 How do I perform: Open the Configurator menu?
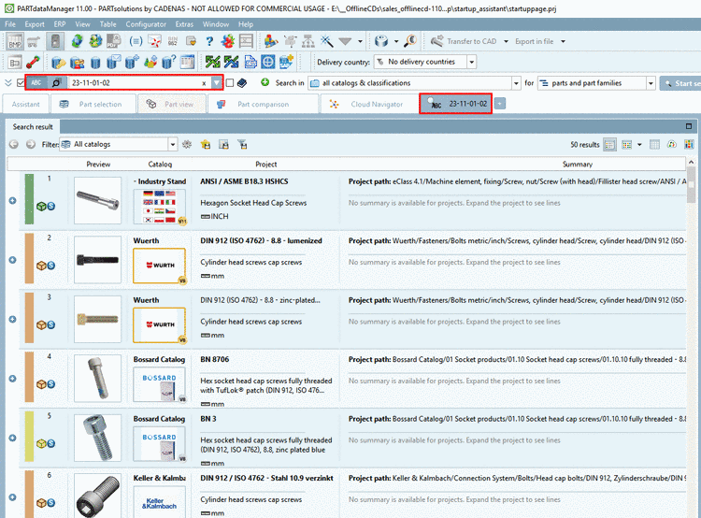pos(146,24)
